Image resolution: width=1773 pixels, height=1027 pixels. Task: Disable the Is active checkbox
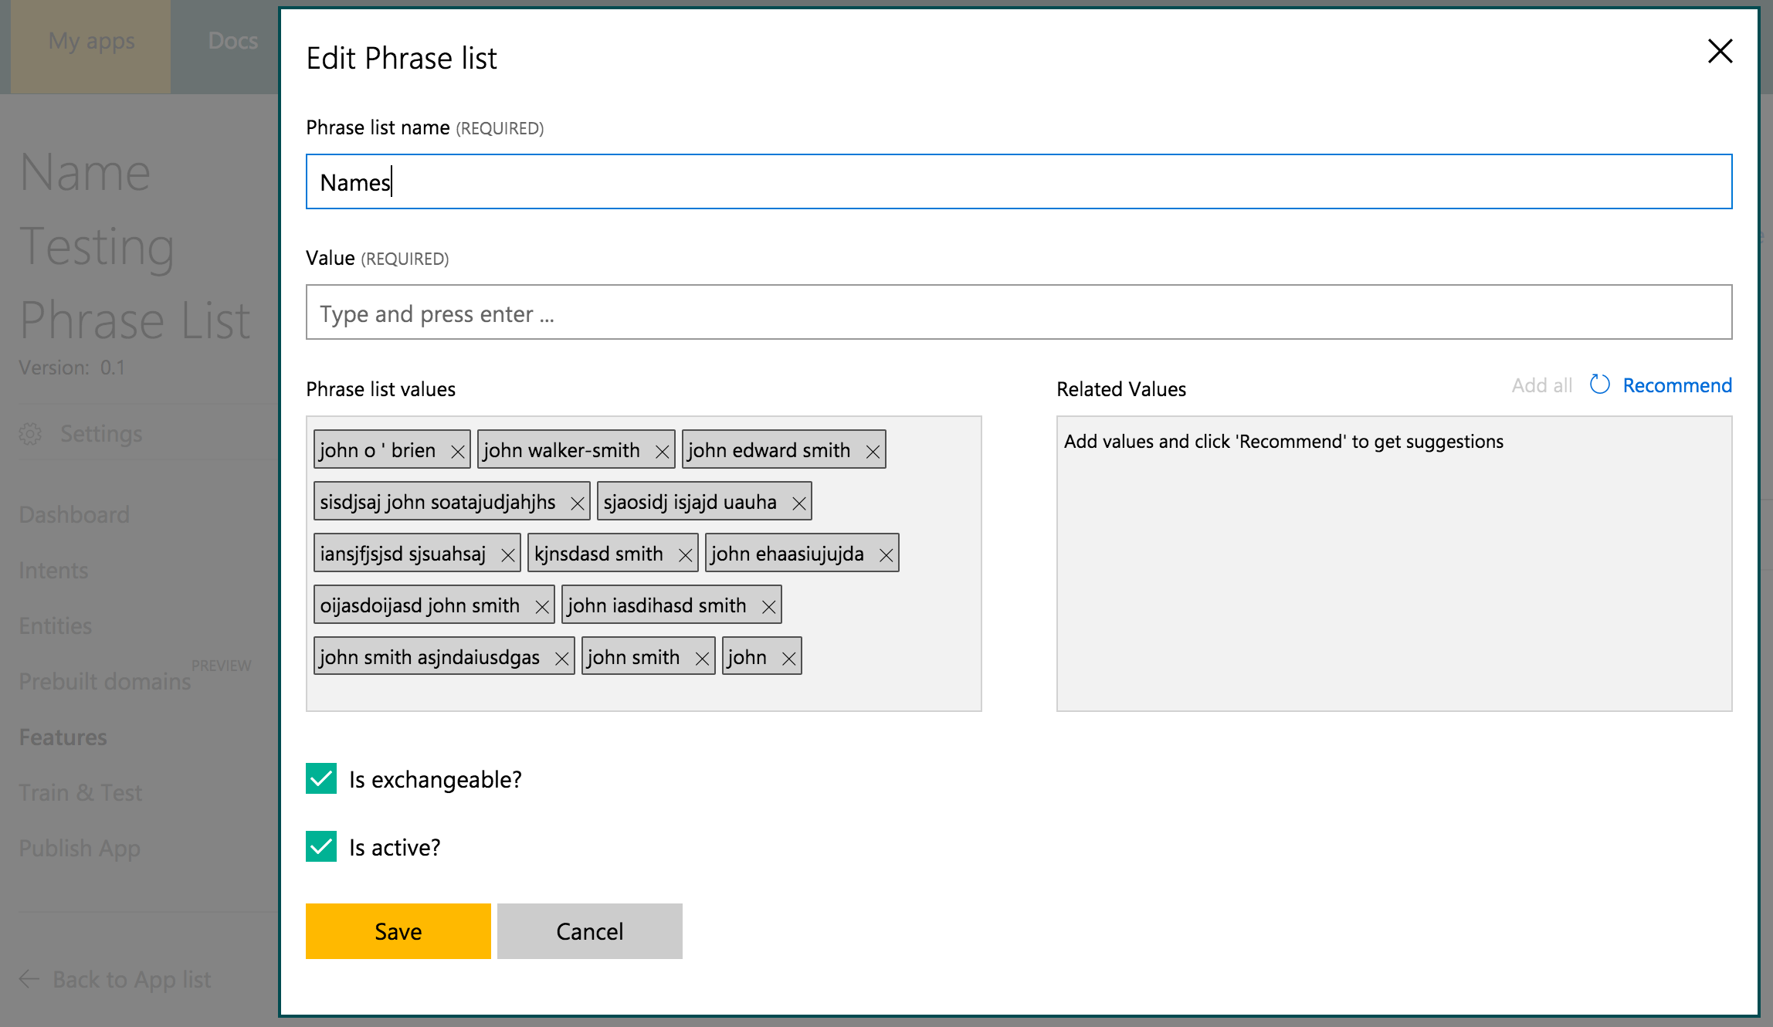pyautogui.click(x=320, y=847)
